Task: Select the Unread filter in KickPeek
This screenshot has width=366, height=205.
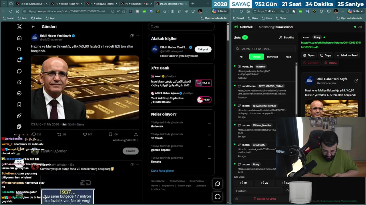Action: click(256, 57)
